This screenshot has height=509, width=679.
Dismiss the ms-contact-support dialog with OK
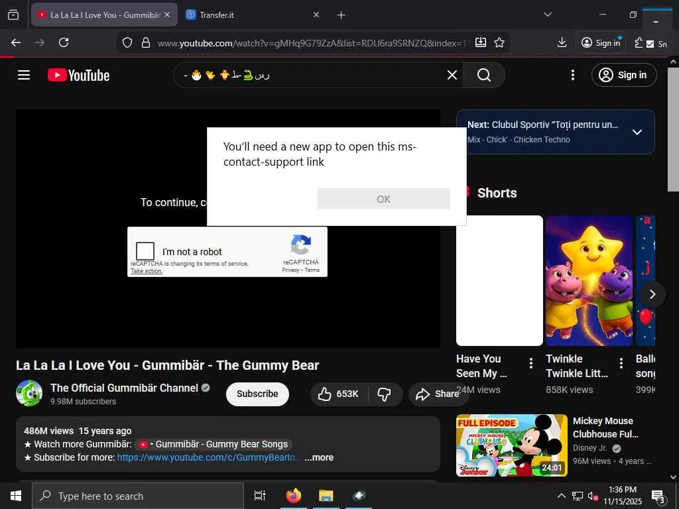[x=384, y=199]
